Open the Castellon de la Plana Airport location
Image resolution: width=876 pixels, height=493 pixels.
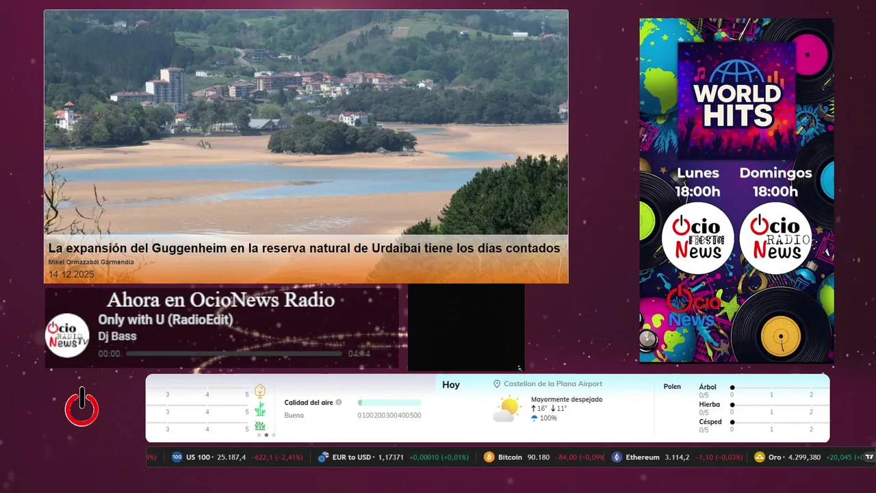point(553,384)
